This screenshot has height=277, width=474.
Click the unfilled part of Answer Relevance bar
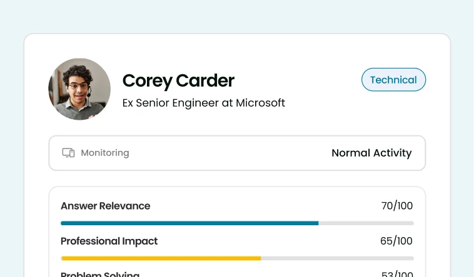(x=366, y=223)
